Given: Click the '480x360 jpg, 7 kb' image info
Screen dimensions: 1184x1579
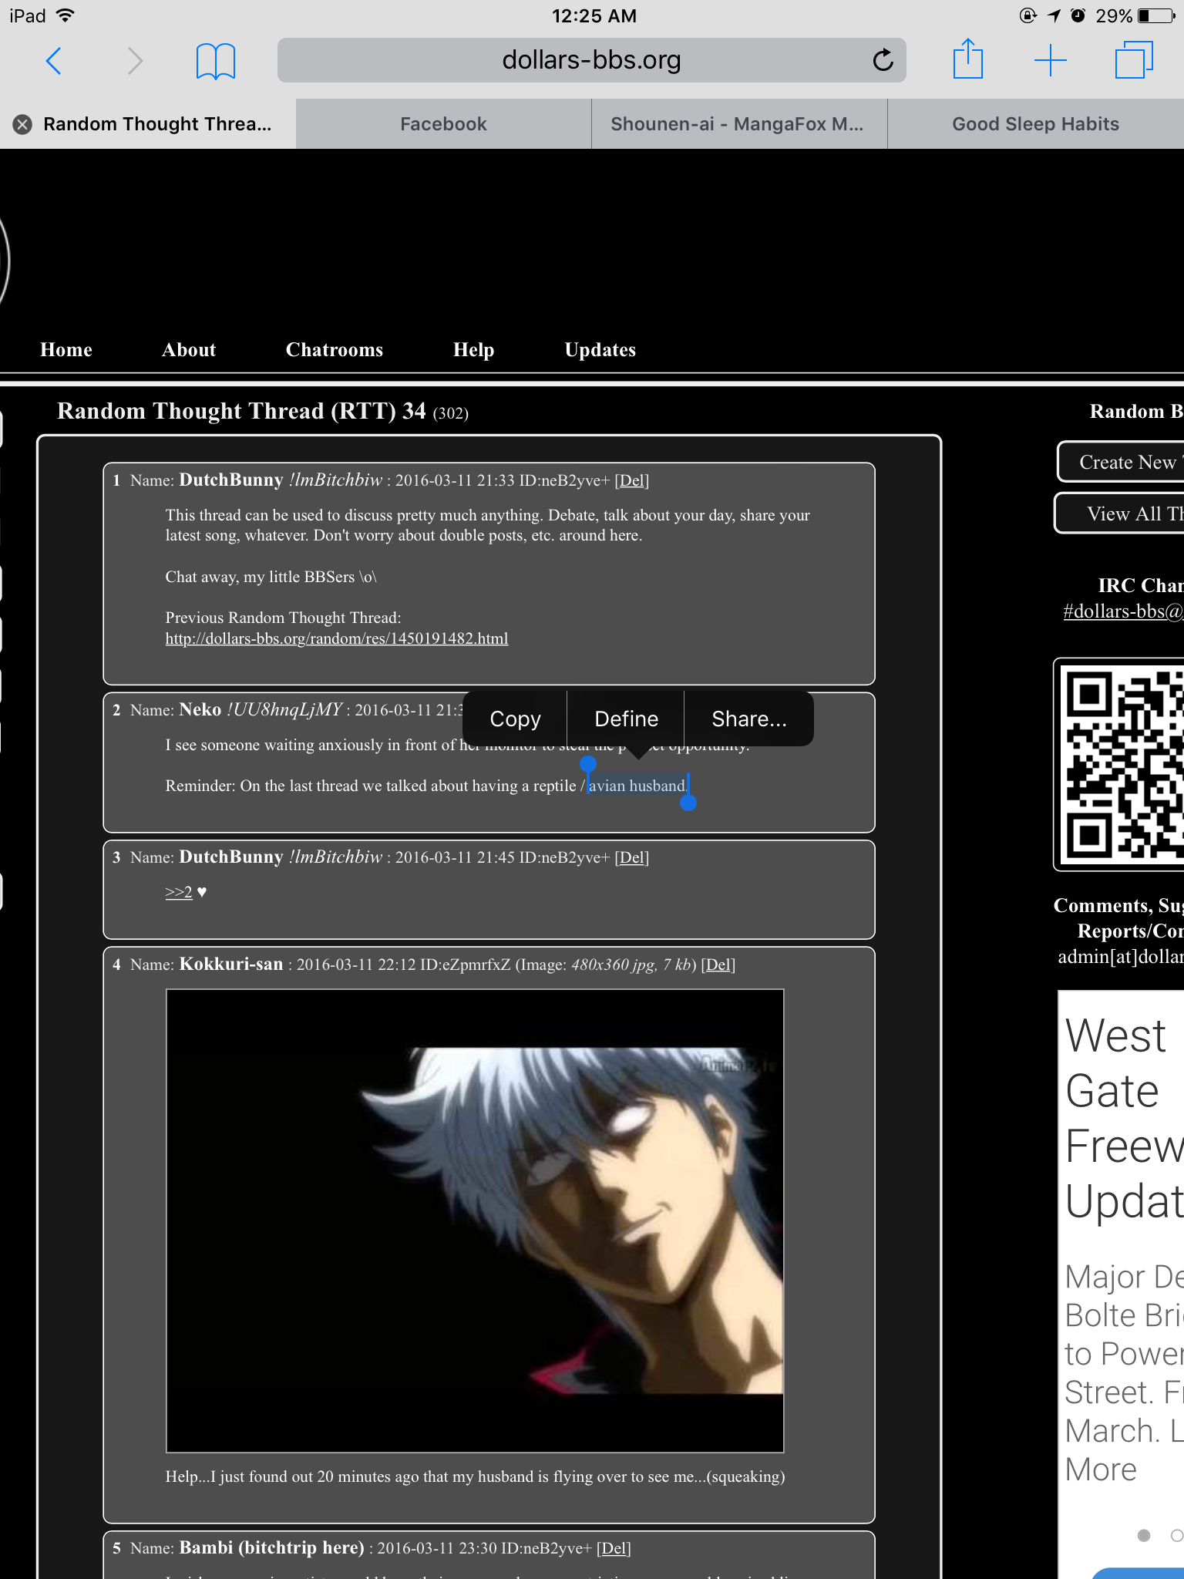Looking at the screenshot, I should pyautogui.click(x=631, y=965).
